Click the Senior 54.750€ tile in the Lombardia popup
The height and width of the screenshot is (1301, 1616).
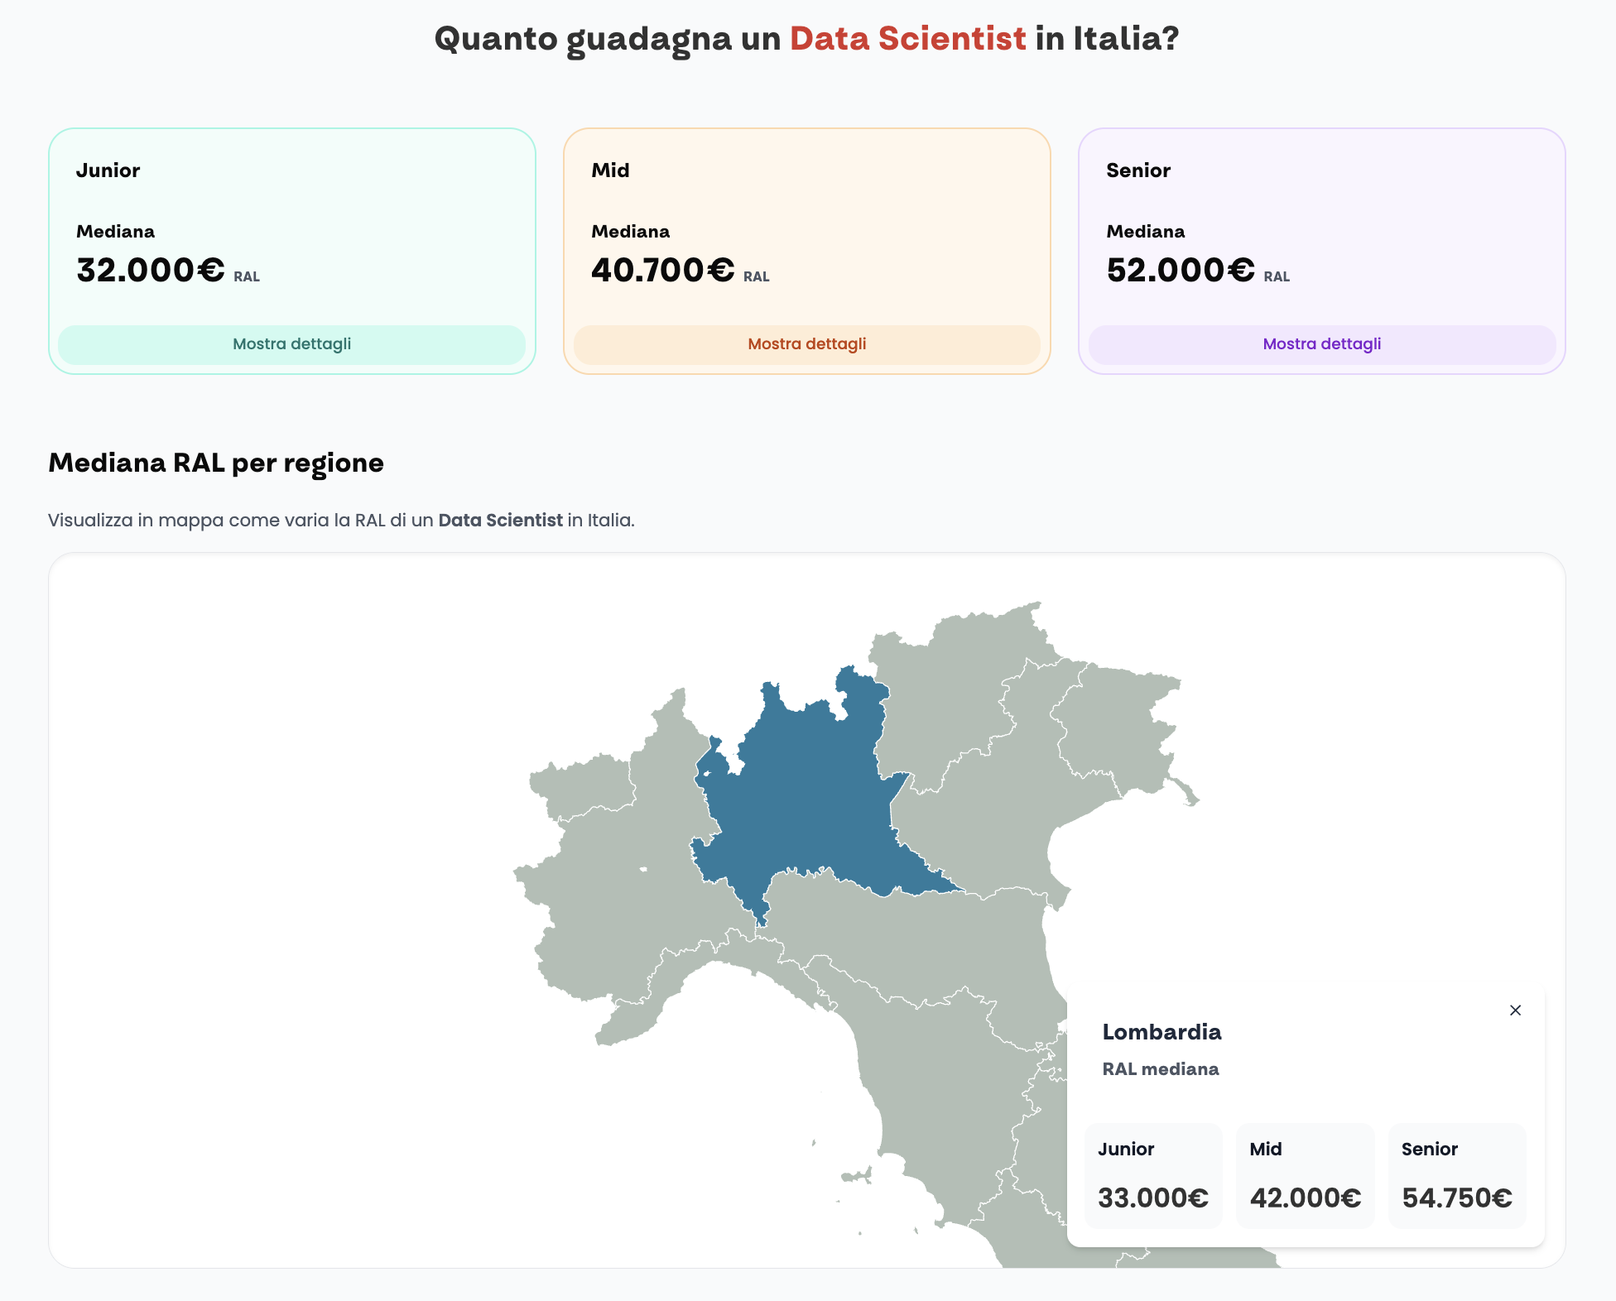click(x=1456, y=1175)
